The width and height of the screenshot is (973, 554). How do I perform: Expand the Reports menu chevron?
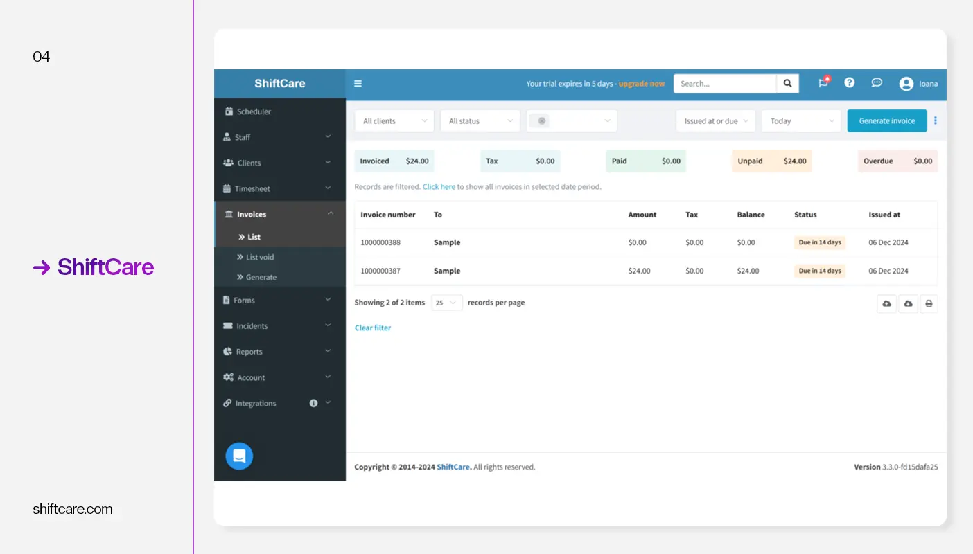pyautogui.click(x=328, y=352)
